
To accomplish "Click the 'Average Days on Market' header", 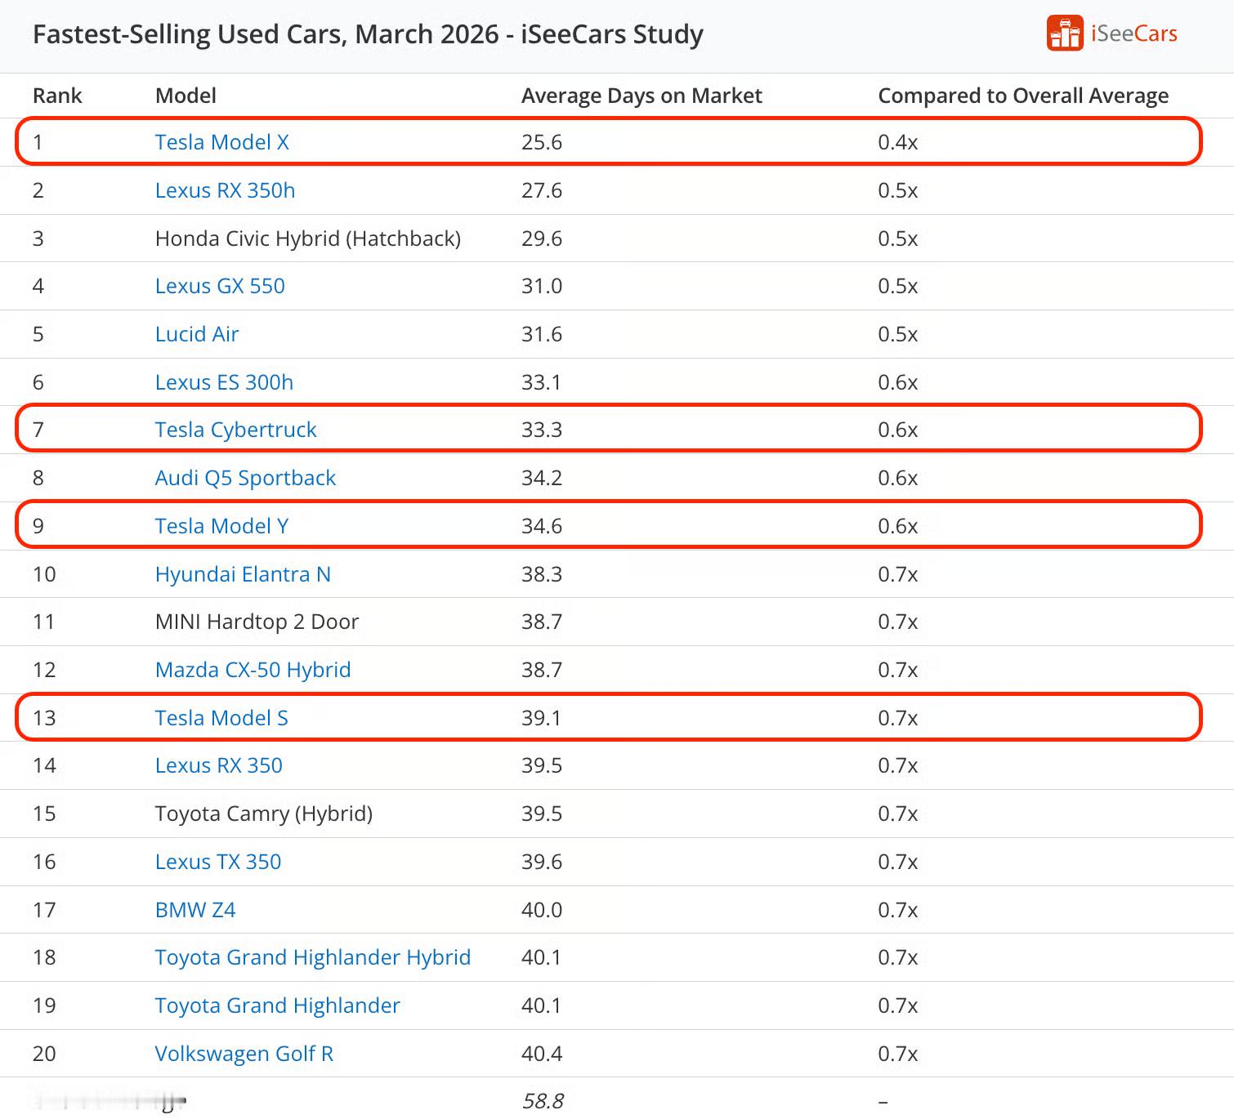I will click(x=642, y=96).
